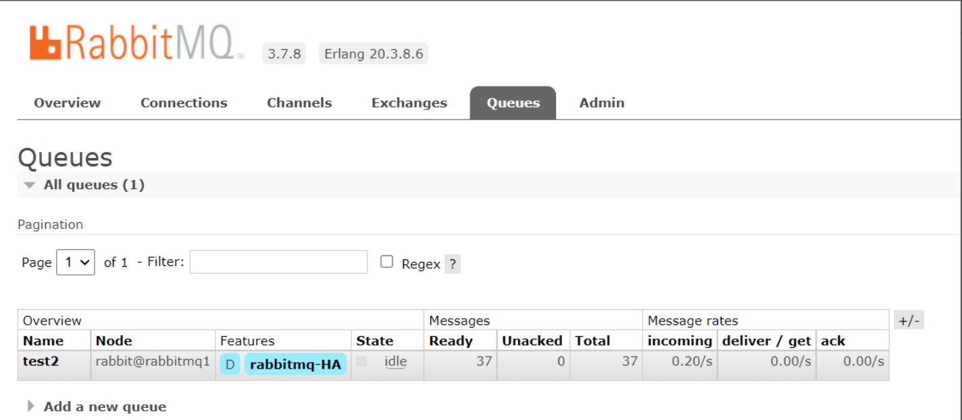Open the Overview tab
962x420 pixels.
pyautogui.click(x=67, y=103)
